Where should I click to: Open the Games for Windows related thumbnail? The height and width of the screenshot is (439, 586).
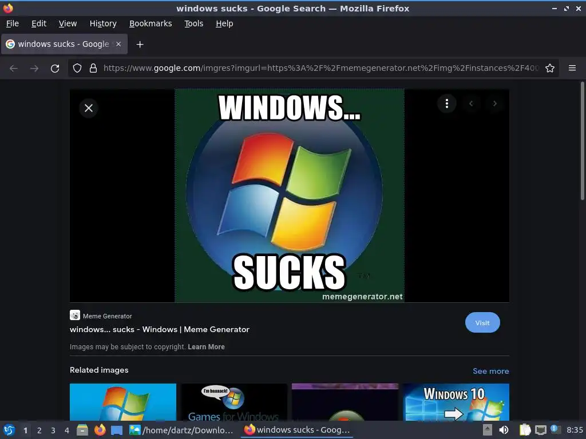pos(234,402)
